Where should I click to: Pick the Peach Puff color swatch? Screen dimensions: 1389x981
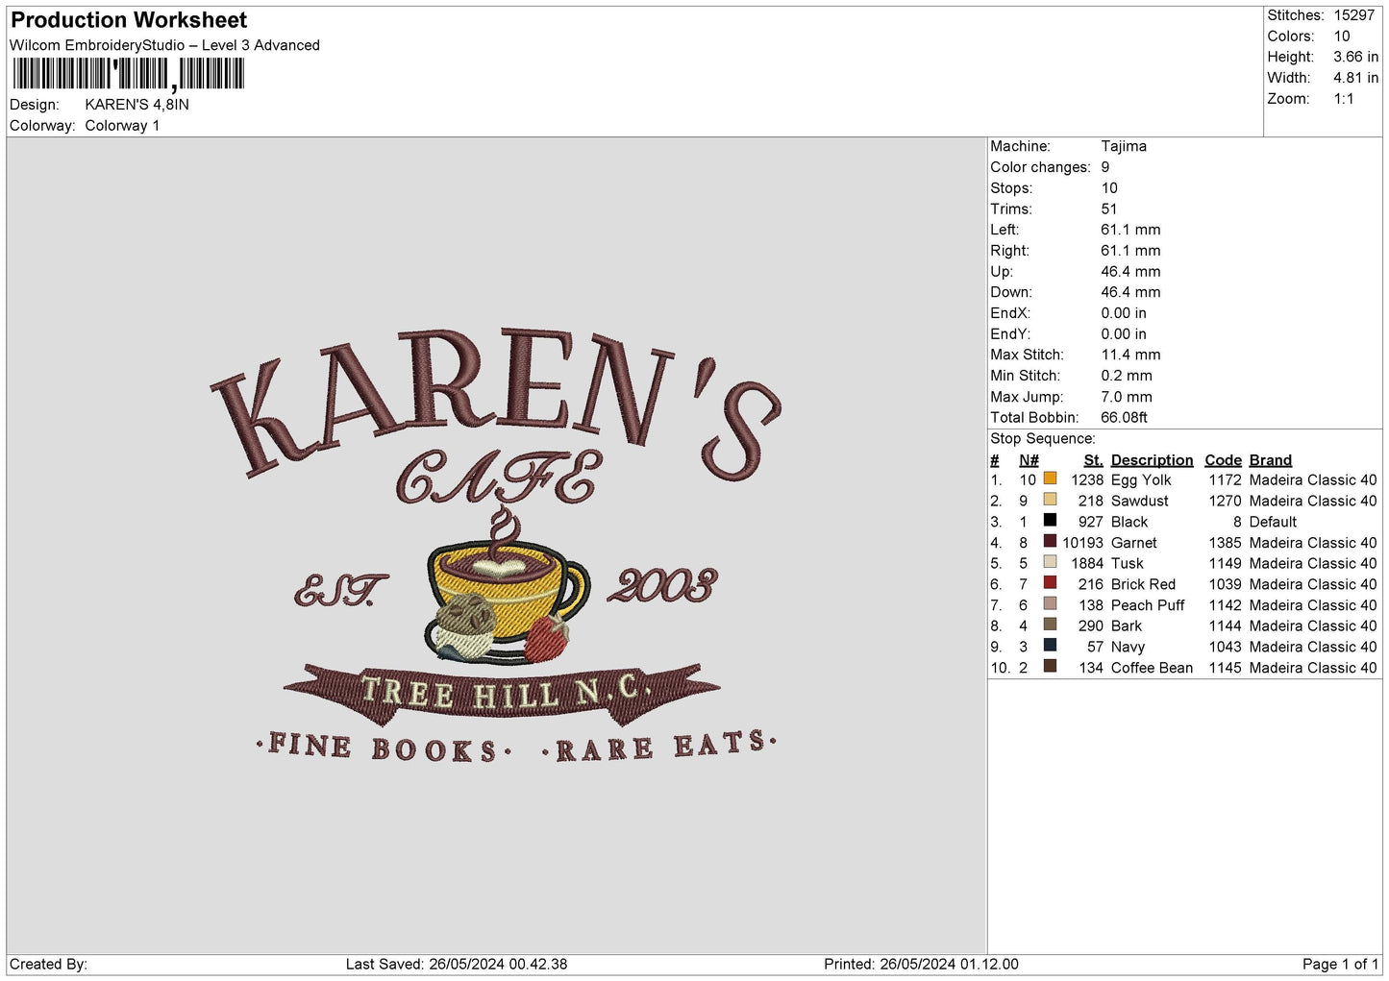[x=1050, y=603]
